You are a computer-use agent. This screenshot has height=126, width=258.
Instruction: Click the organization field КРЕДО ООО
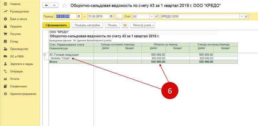tap(200, 17)
